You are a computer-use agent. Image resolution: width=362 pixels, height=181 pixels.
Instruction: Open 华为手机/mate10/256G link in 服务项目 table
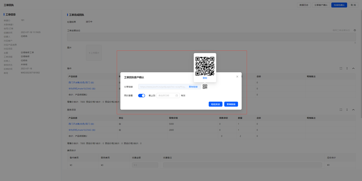click(x=82, y=130)
